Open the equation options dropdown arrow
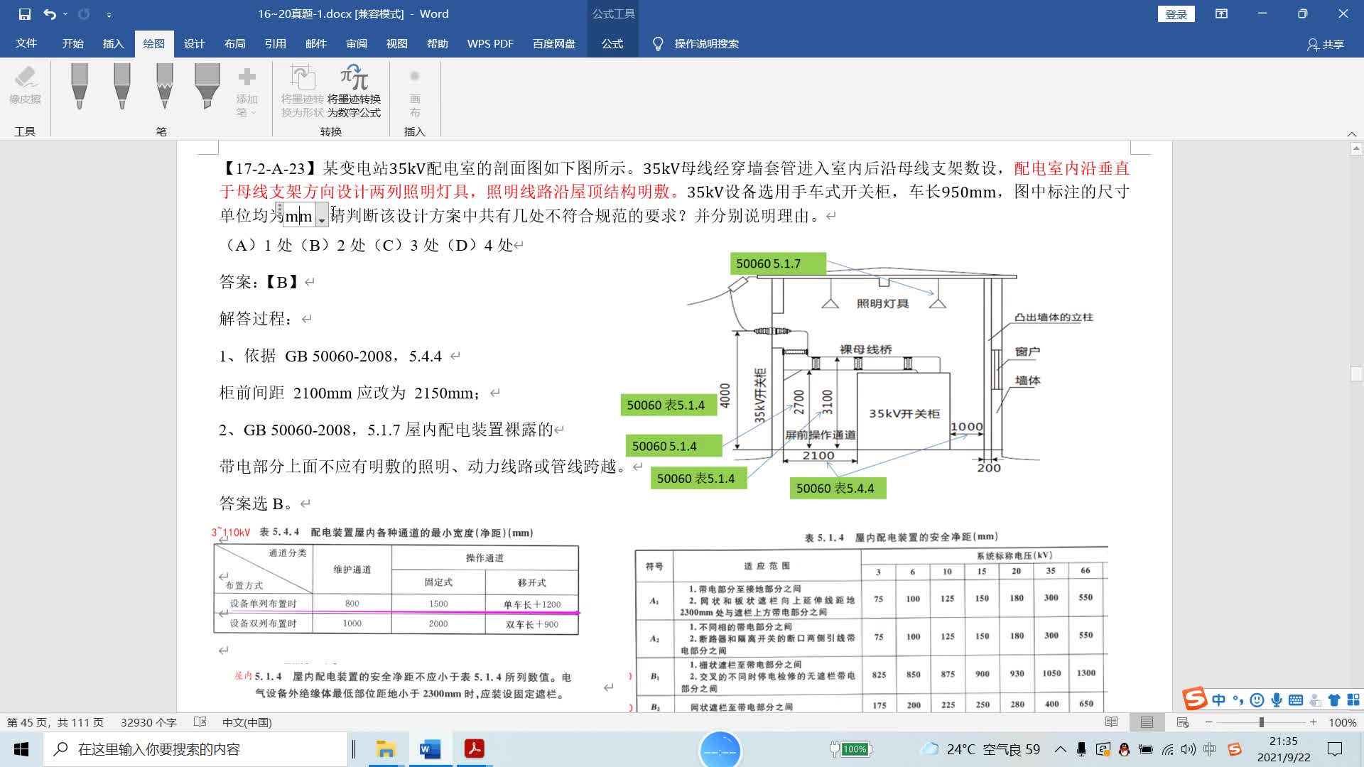 (x=322, y=219)
